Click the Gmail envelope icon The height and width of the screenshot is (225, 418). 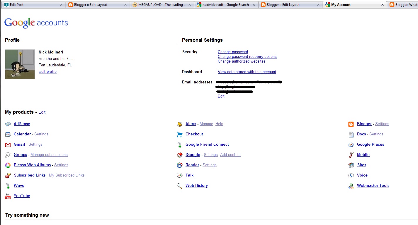(8, 145)
